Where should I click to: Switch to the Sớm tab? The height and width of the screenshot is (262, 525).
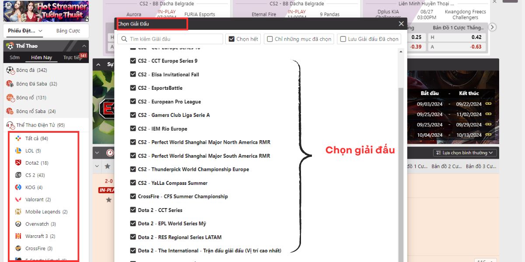pos(14,57)
